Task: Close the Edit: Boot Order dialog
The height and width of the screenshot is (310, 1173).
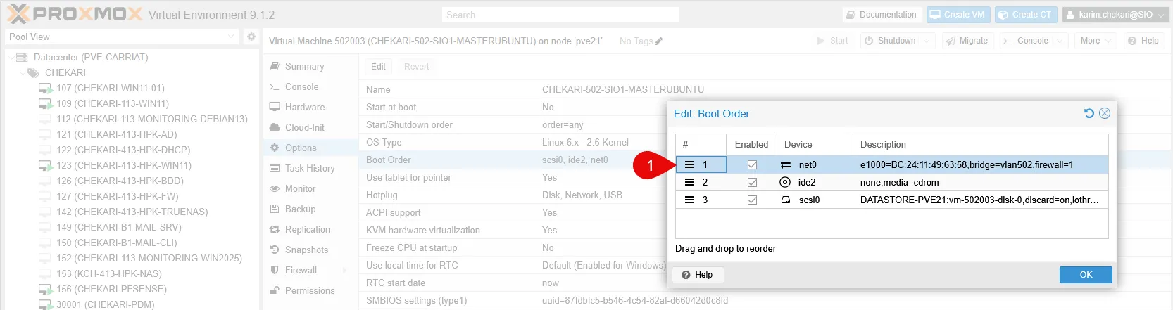Action: (x=1105, y=113)
